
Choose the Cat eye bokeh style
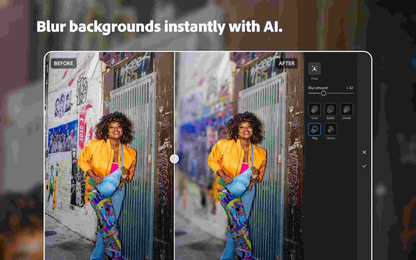tap(331, 129)
